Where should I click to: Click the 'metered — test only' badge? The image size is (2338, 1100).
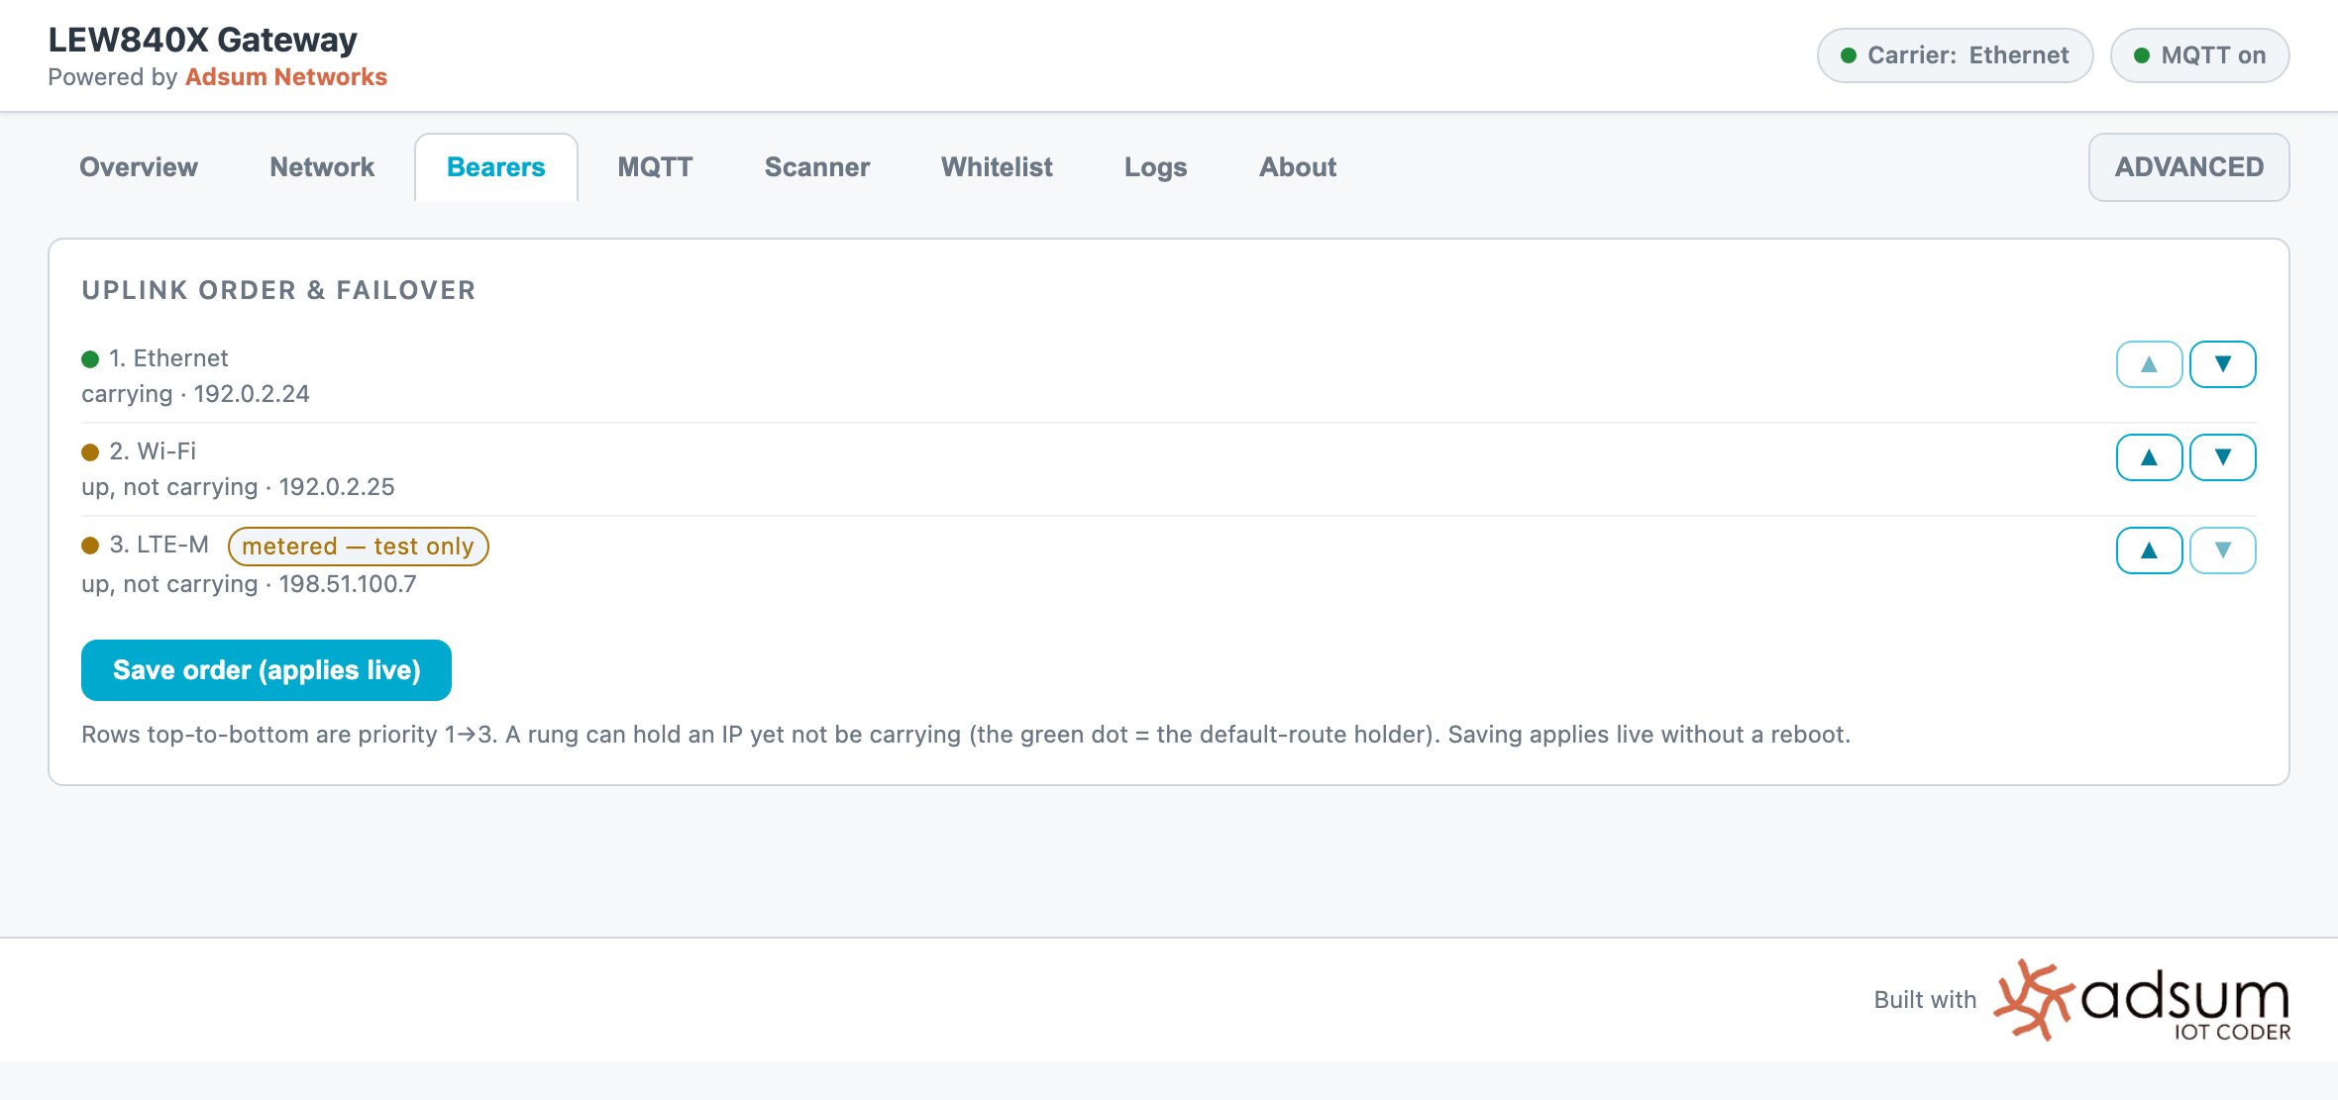click(x=358, y=547)
